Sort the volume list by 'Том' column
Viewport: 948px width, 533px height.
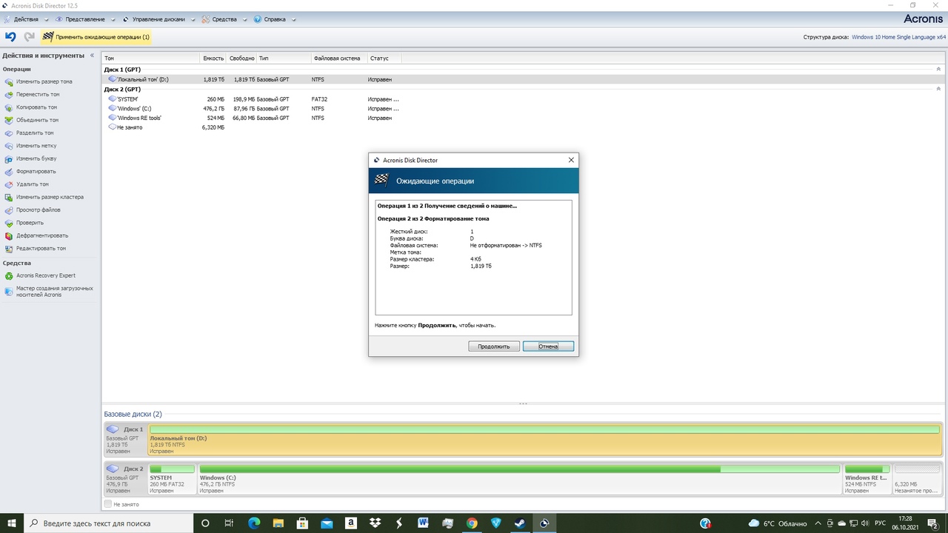151,58
